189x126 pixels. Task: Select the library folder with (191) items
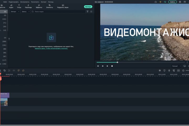(4, 45)
